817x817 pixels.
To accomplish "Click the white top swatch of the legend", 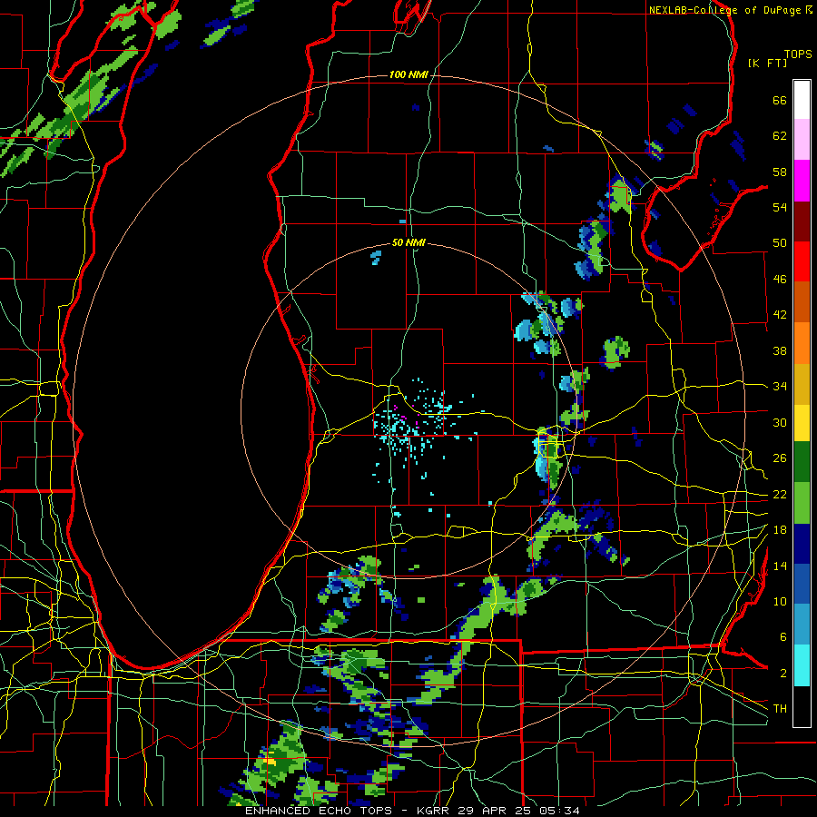I will coord(802,100).
